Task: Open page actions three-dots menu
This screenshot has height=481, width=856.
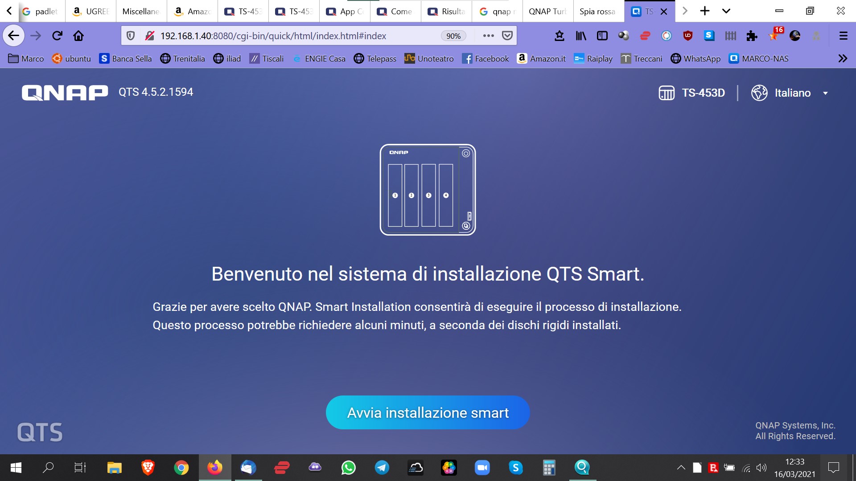Action: (x=488, y=36)
